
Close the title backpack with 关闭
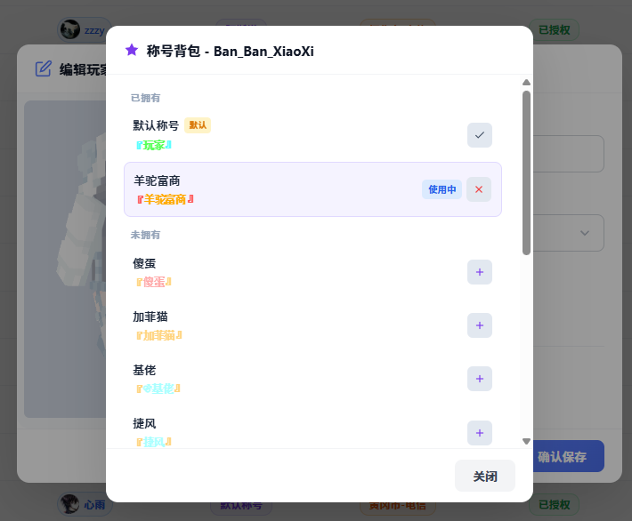485,476
